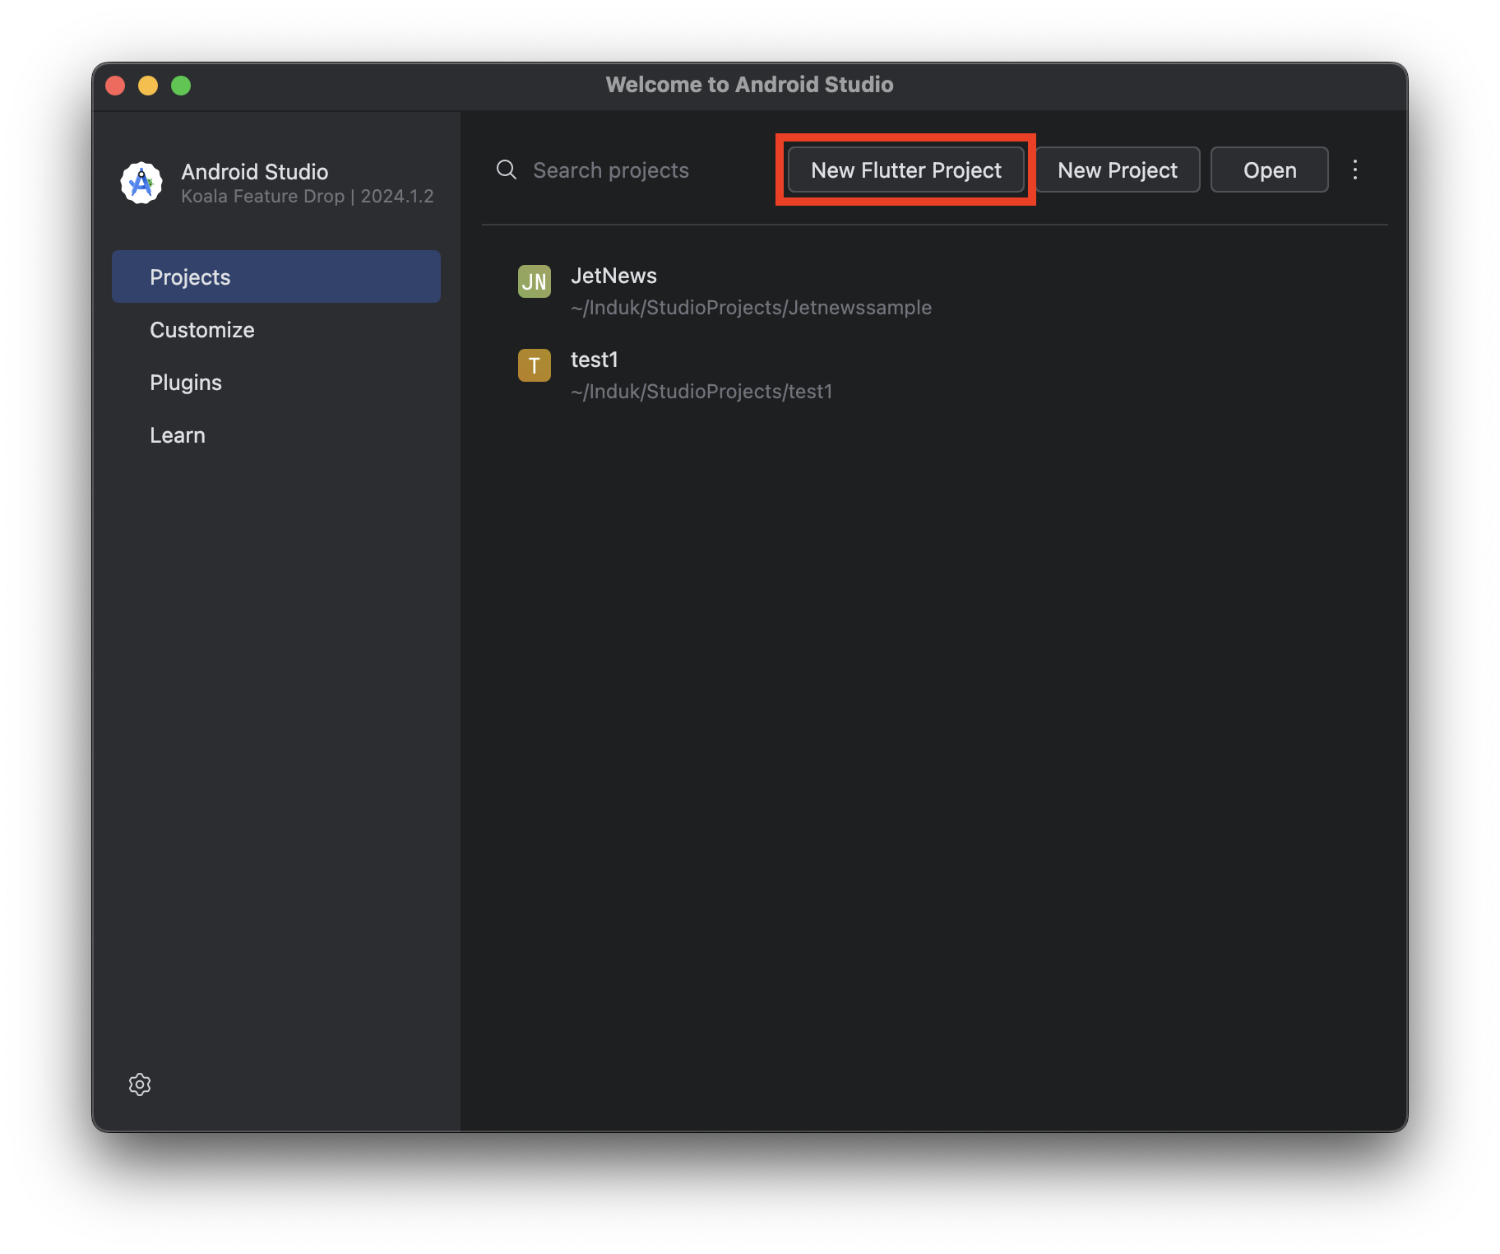
Task: Switch to the Customize section
Action: pyautogui.click(x=276, y=329)
